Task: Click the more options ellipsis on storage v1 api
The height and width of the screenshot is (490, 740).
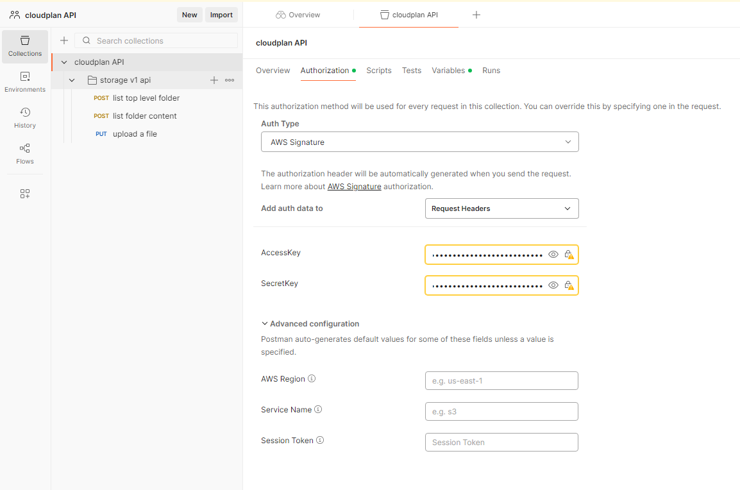Action: 230,80
